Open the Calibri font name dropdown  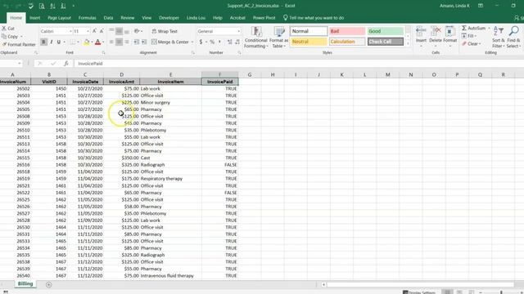pos(70,31)
